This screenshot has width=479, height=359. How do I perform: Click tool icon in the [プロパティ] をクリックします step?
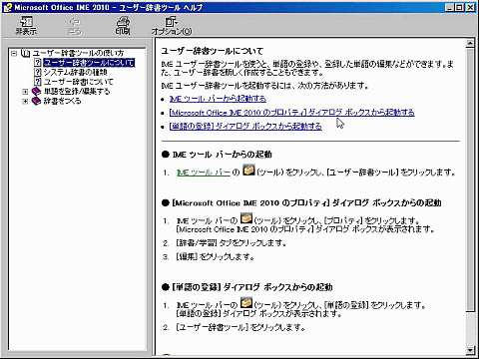point(246,218)
